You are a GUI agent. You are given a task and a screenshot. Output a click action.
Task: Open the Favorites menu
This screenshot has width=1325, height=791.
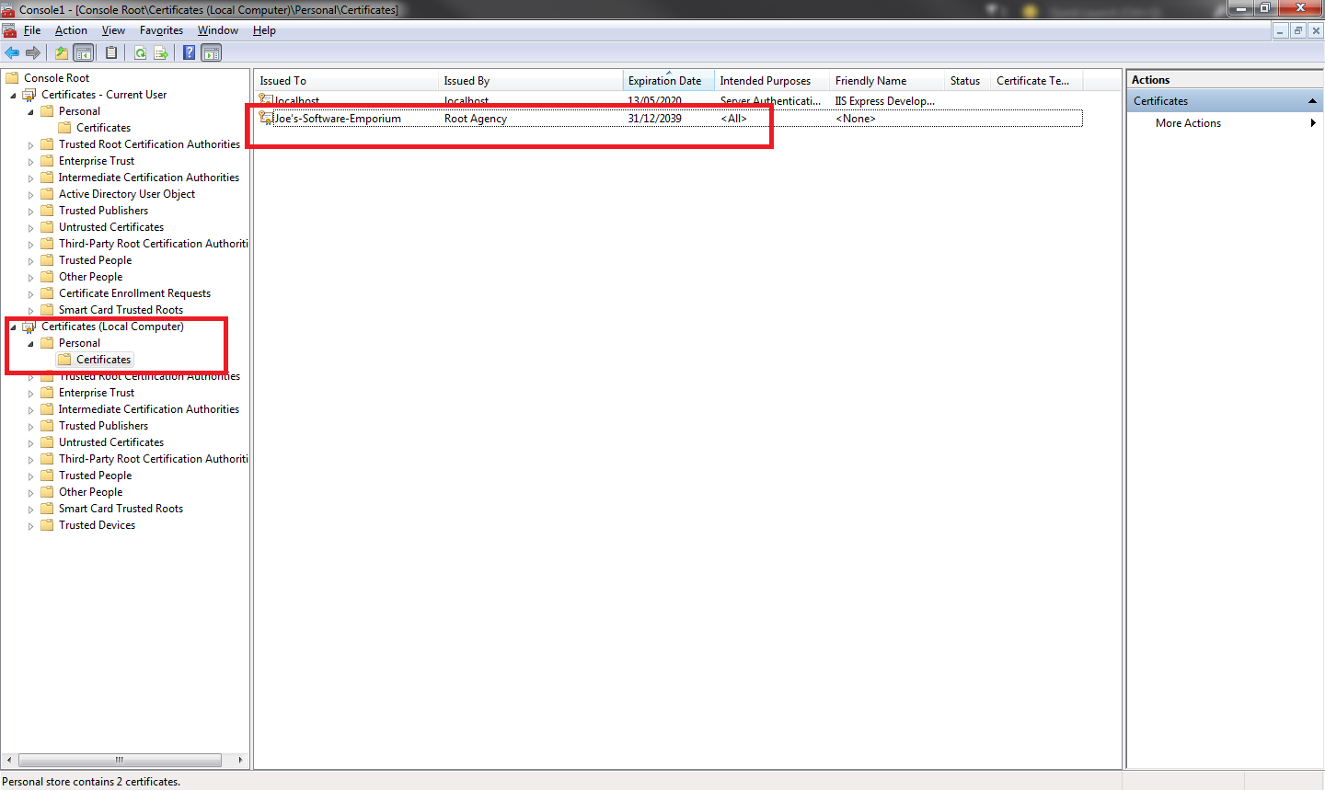click(x=161, y=30)
